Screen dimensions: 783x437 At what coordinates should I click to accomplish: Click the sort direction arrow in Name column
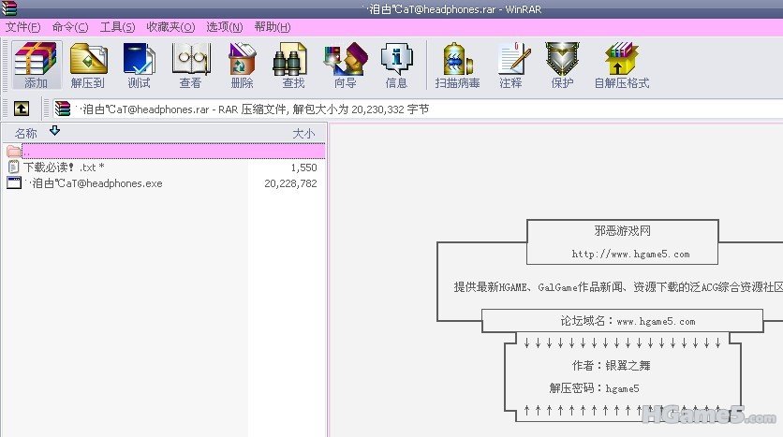[x=54, y=131]
